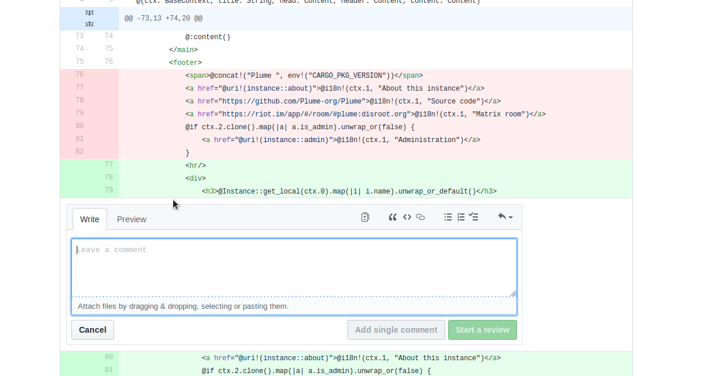Add a numbered list
The image size is (716, 376).
pos(461,217)
